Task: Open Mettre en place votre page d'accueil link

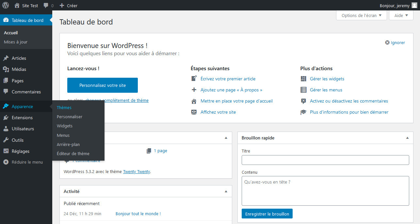Action: coord(236,101)
